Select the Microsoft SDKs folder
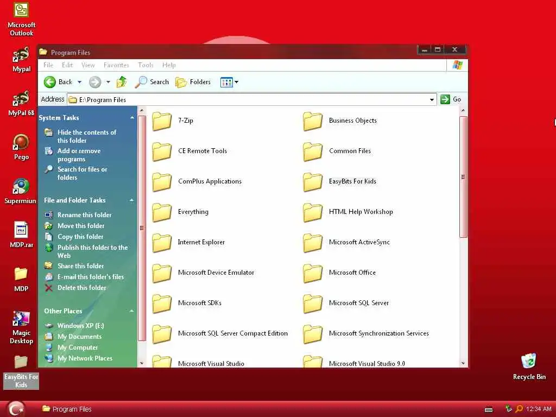The height and width of the screenshot is (417, 556). click(187, 304)
